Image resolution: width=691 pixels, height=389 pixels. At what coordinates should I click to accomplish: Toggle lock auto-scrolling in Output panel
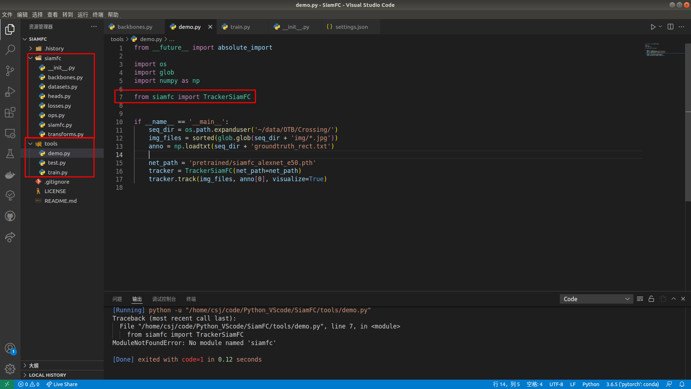point(651,299)
